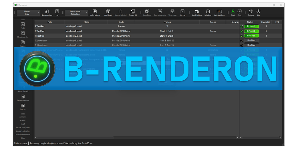Click the Mode icon in sidebar
This screenshot has width=296, height=148.
[x=23, y=24]
